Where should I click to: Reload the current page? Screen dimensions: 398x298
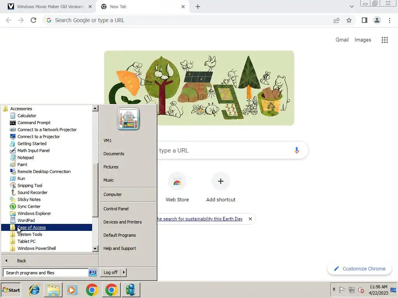point(33,20)
